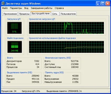111x94 pixels.
Task: Click memory allocation Всего value 255840
Action: (35, 76)
